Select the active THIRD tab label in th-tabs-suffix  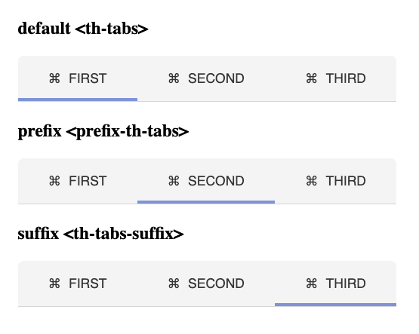point(346,283)
